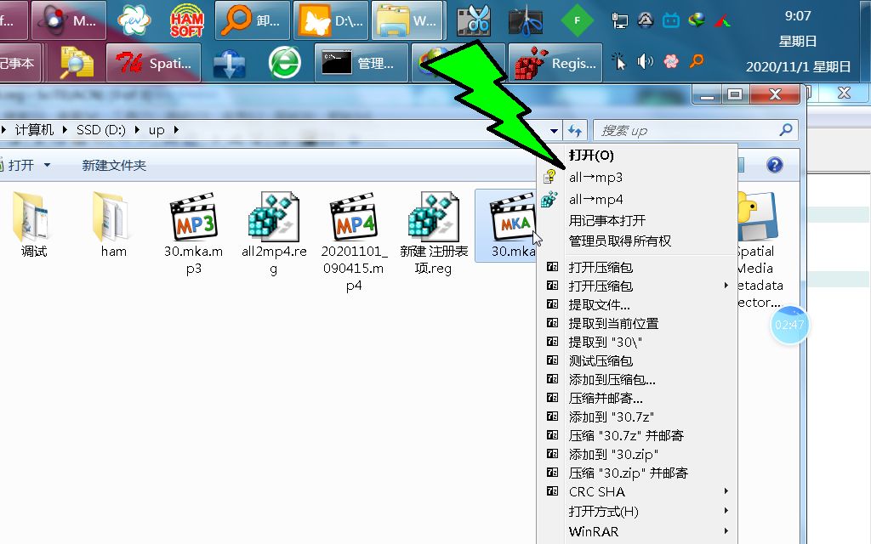The image size is (871, 544).
Task: Open the HAM SOFT app from the taskbar
Action: click(185, 20)
